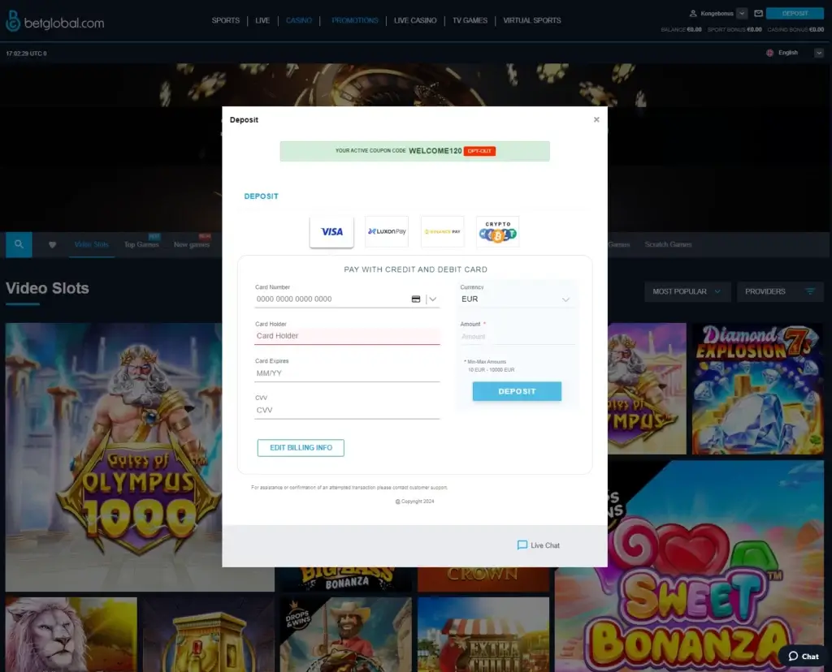Click Edit Billing Info button
832x672 pixels.
pos(301,448)
